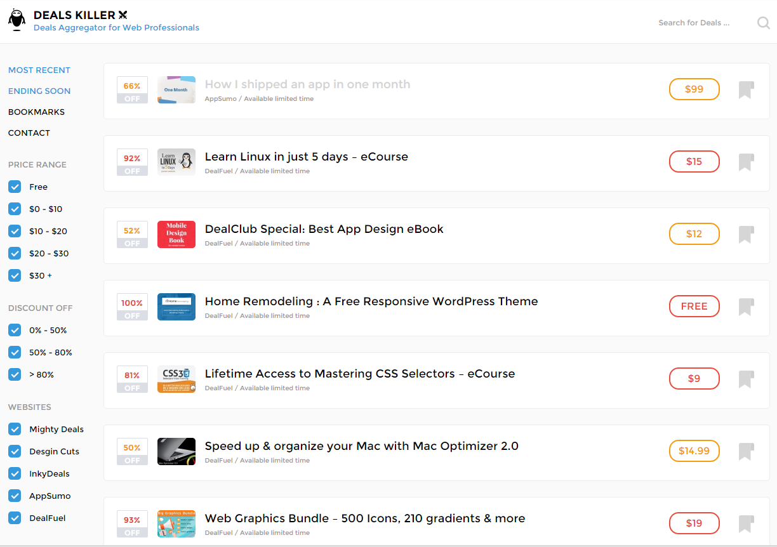The height and width of the screenshot is (547, 777).
Task: Open the Home Remodeling theme thumbnail
Action: click(176, 306)
